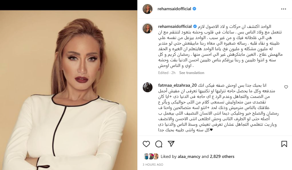292x170 pixels.
Task: Click the header profile avatar
Action: [148, 9]
